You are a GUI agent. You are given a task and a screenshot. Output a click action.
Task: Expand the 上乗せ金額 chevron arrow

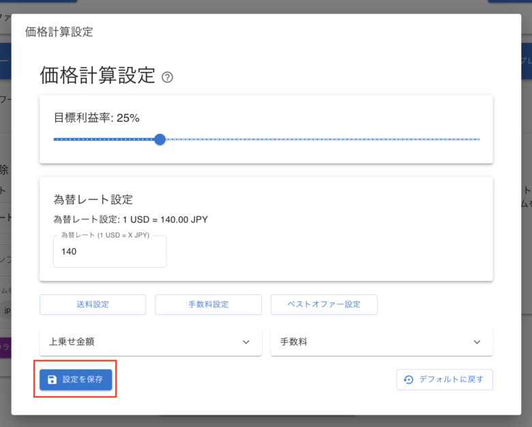point(246,342)
